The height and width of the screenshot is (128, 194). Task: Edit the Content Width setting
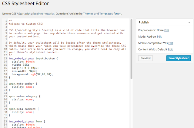(x=170, y=49)
